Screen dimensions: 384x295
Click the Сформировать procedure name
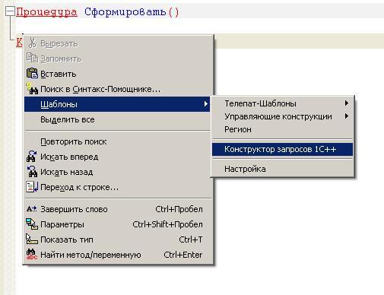125,11
